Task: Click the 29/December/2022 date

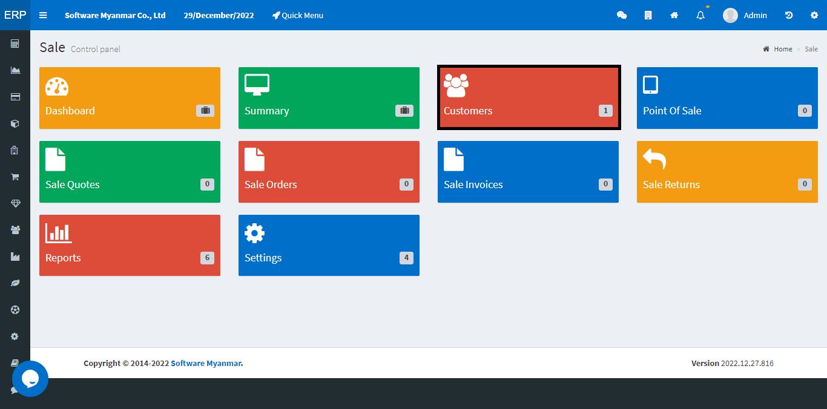Action: (219, 15)
